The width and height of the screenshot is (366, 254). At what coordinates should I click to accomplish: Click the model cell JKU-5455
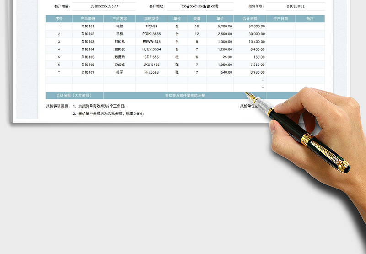pos(151,65)
